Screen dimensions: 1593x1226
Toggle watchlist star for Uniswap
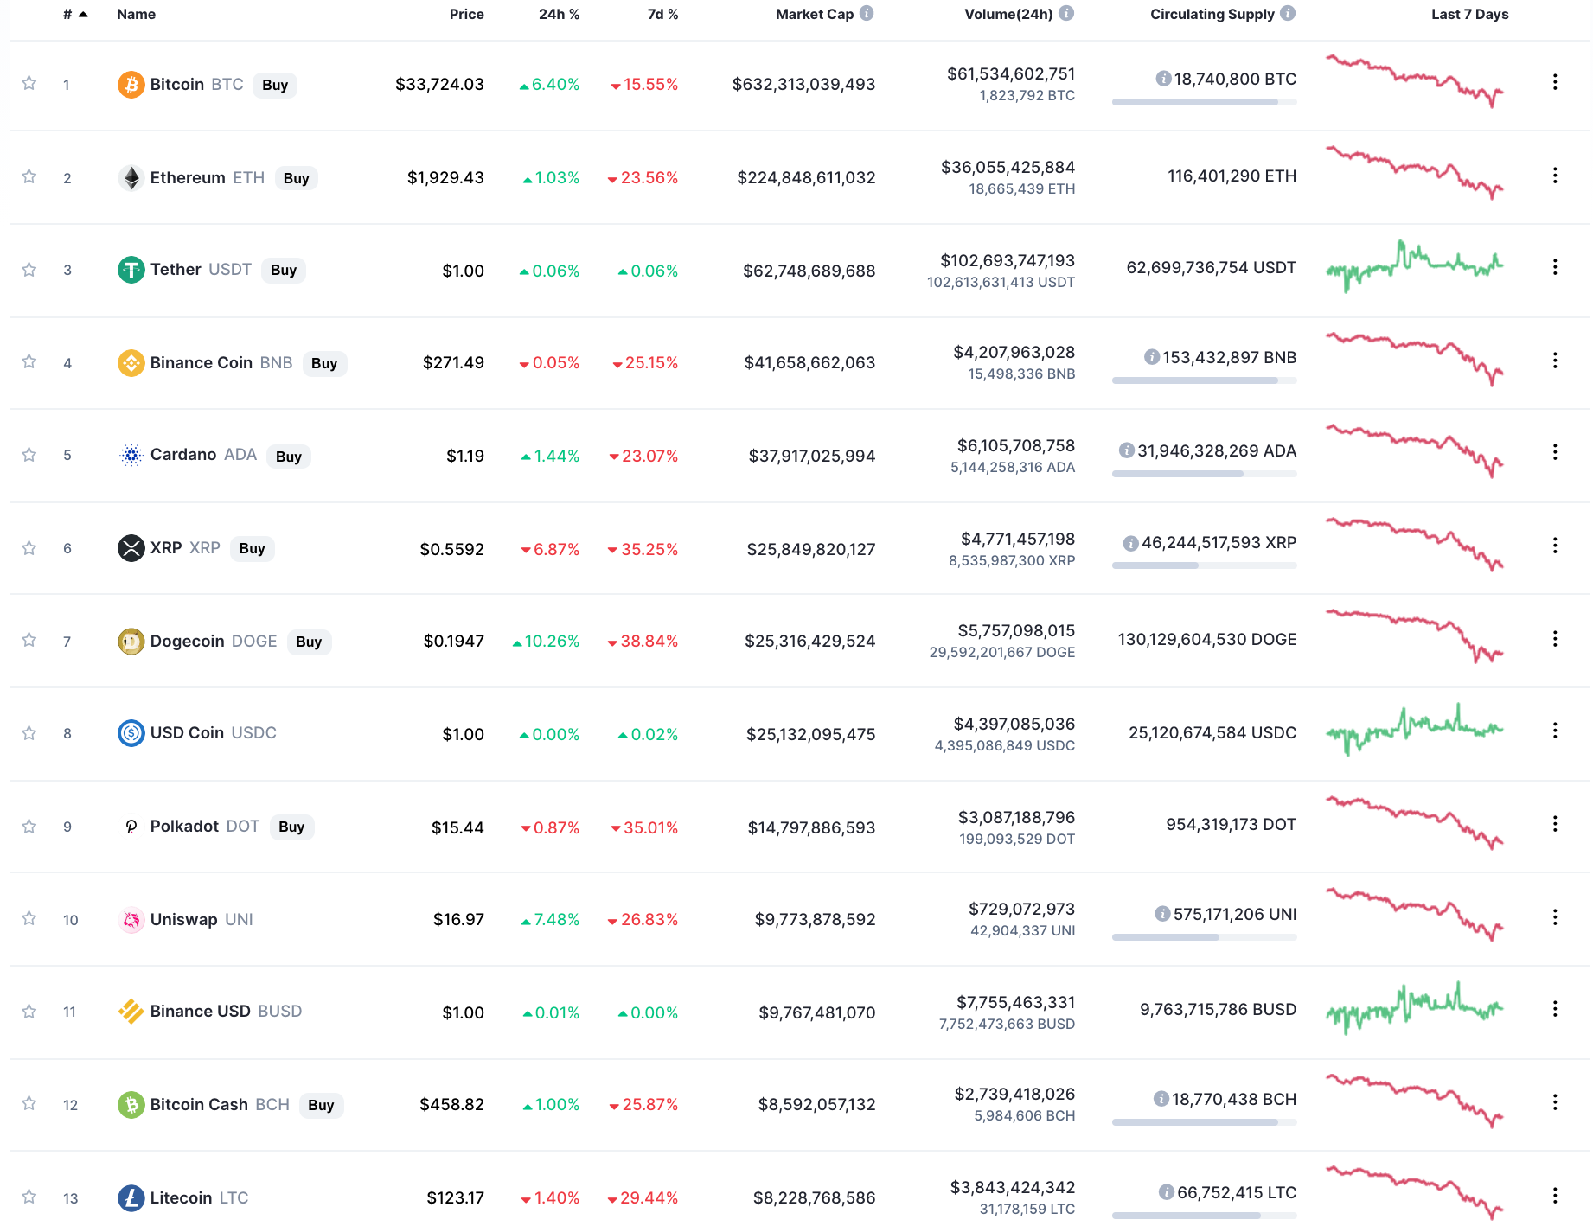click(x=29, y=918)
